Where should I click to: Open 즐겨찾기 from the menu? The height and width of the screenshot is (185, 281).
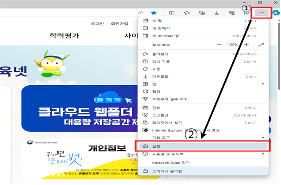click(203, 54)
